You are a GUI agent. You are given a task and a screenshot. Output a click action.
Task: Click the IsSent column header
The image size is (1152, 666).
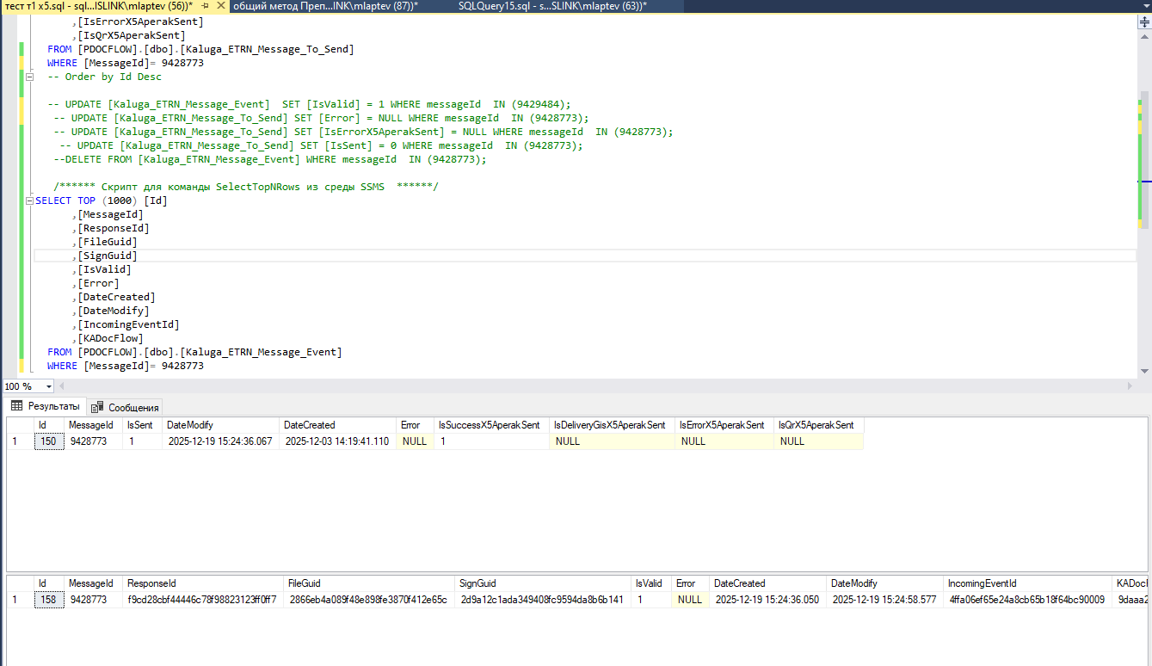pos(143,425)
